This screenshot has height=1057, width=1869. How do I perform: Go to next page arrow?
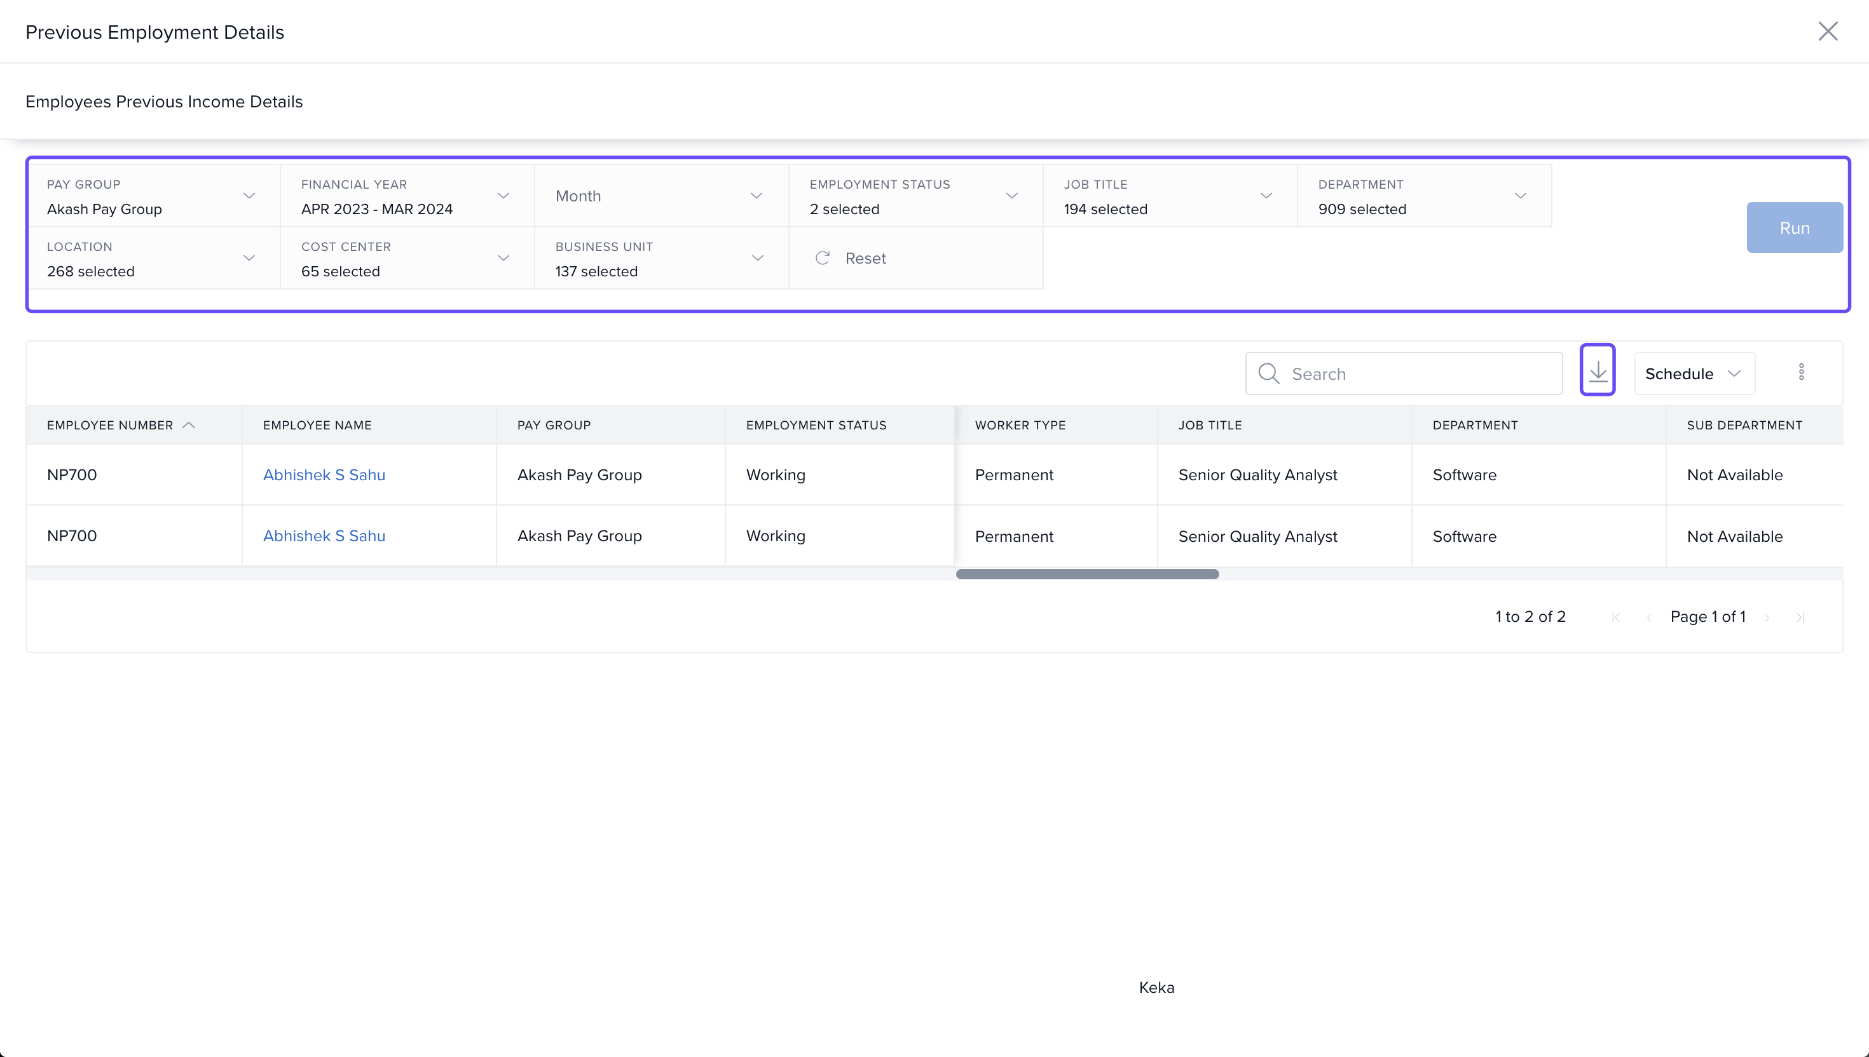1767,618
